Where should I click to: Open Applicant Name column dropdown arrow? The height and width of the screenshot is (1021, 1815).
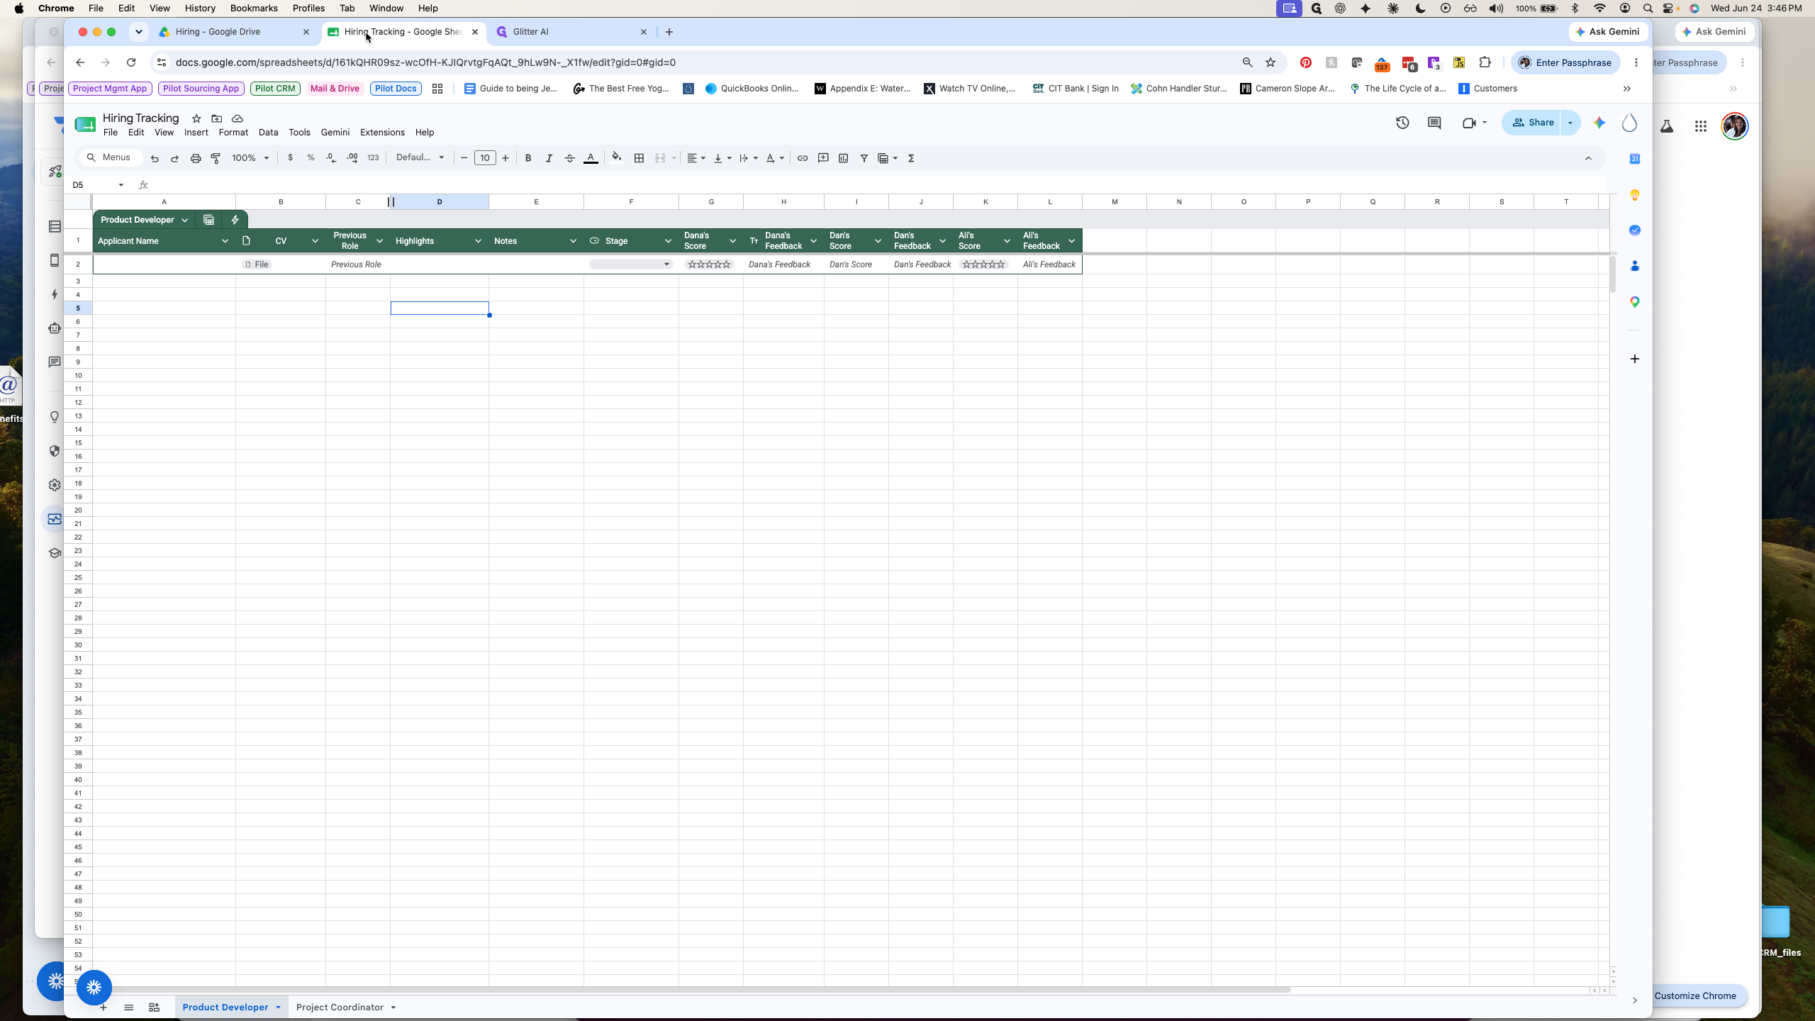pos(225,241)
